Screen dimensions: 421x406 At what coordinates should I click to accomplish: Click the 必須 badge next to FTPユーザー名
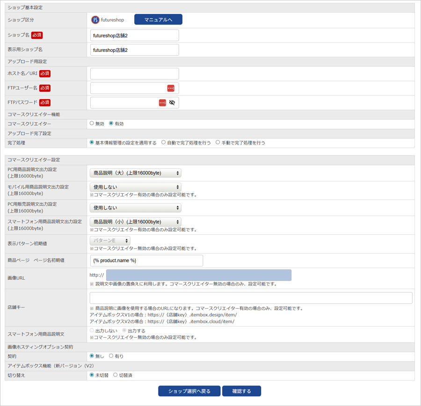point(44,88)
